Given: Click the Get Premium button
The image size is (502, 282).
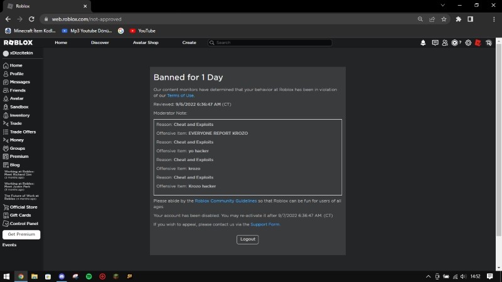Looking at the screenshot, I should pyautogui.click(x=21, y=234).
